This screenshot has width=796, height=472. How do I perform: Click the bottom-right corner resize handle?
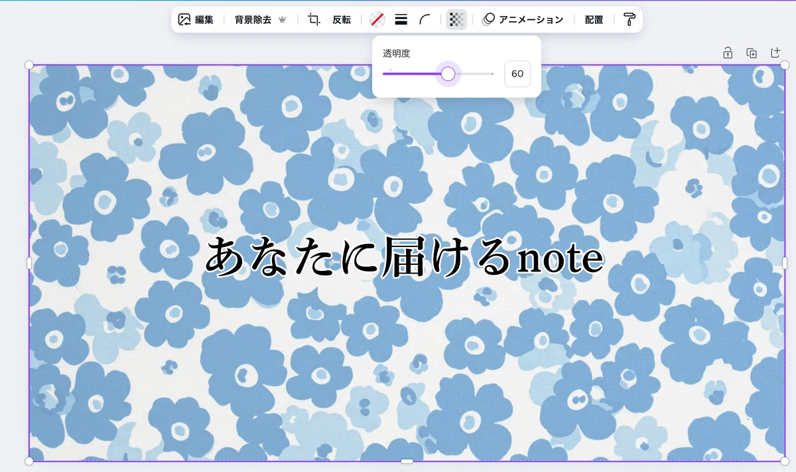coord(785,461)
